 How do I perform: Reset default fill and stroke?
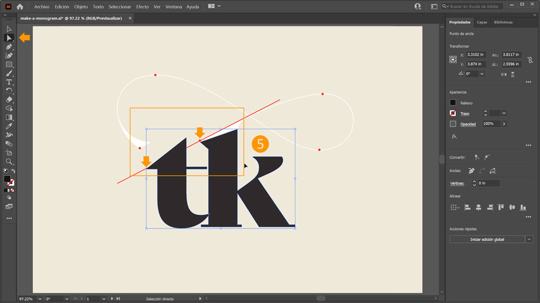(6, 171)
